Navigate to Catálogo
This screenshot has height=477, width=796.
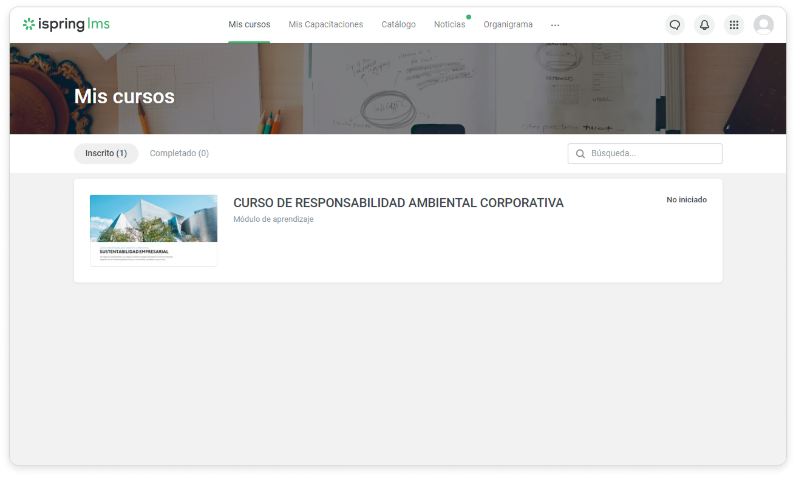click(x=398, y=25)
